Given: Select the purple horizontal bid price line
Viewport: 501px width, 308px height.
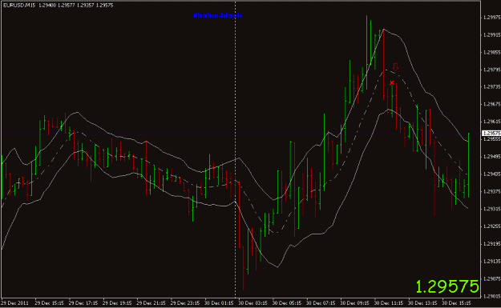Looking at the screenshot, I should (240, 134).
